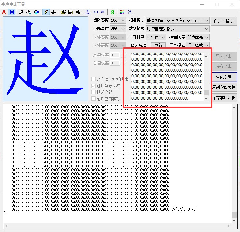Click the invert colors icon

point(36,12)
